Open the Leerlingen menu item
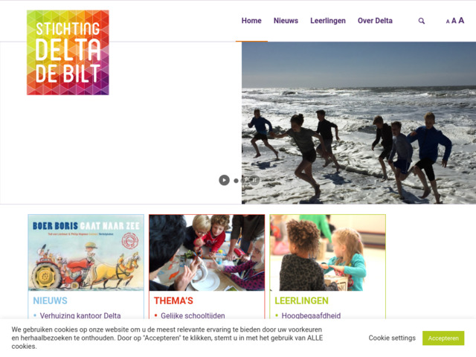The image size is (476, 357). tap(328, 21)
